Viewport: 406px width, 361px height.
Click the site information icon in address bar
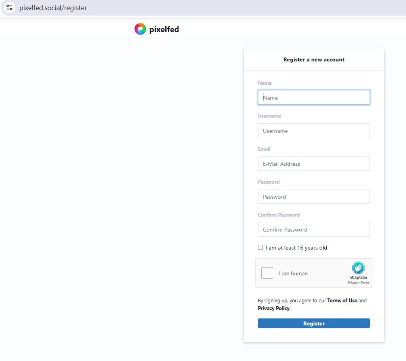(10, 8)
